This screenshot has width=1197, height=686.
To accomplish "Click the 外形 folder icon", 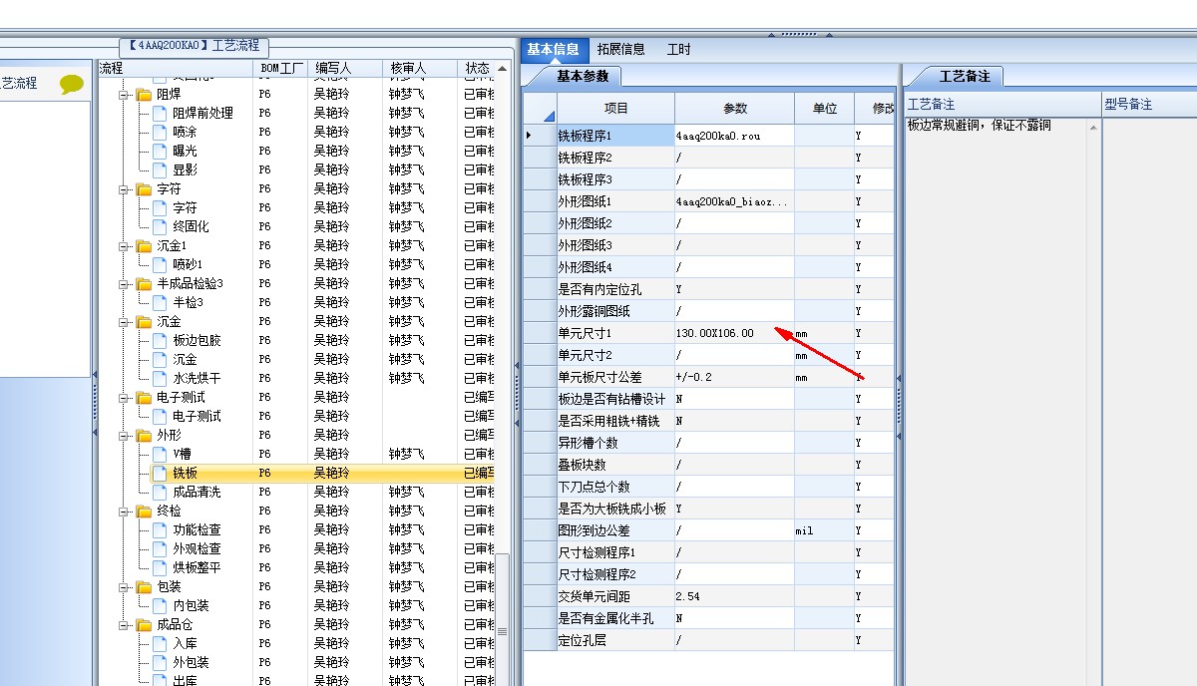I will [144, 436].
